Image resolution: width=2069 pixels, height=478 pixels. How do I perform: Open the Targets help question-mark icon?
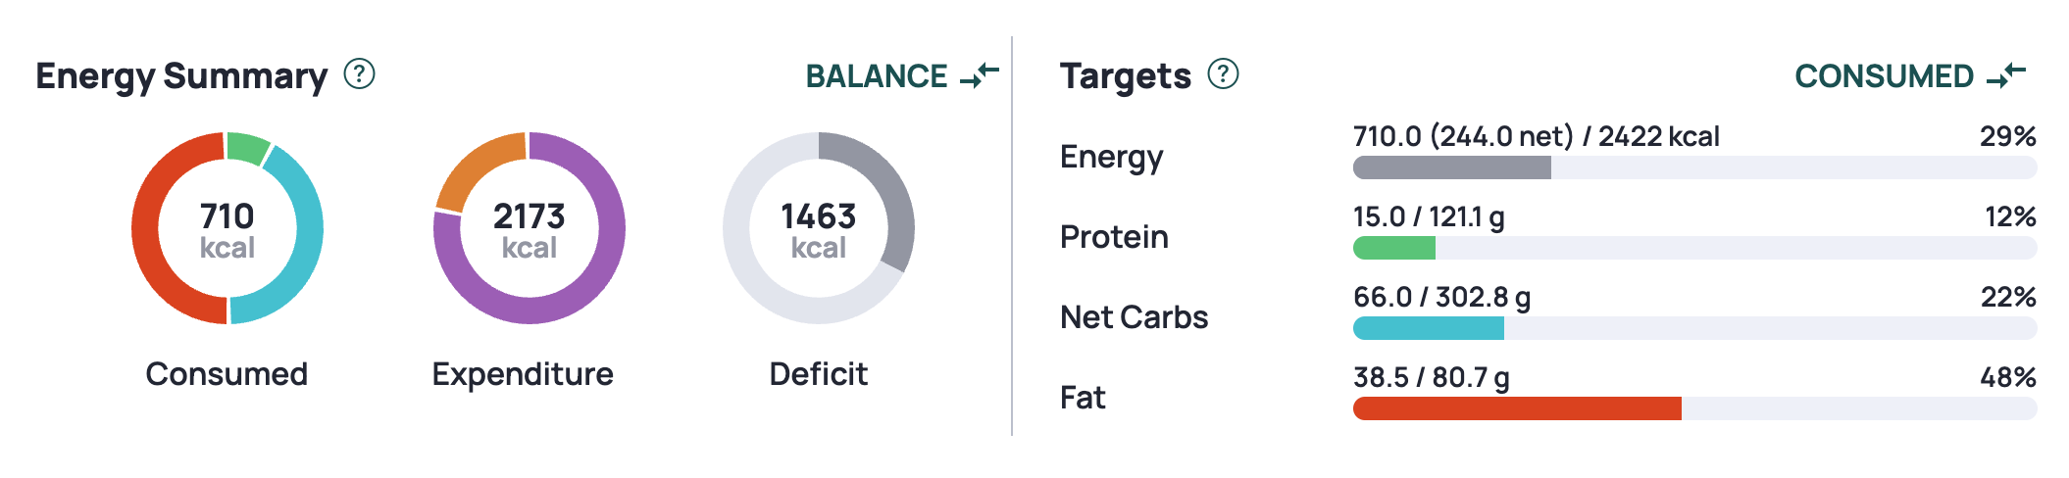1223,73
